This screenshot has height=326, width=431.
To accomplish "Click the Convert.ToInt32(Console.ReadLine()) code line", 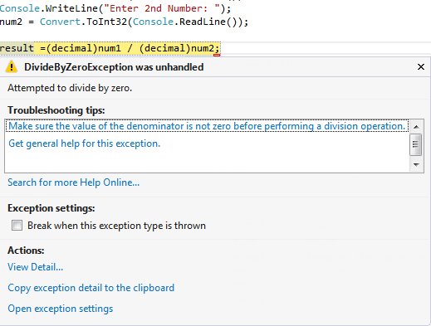I will 124,22.
